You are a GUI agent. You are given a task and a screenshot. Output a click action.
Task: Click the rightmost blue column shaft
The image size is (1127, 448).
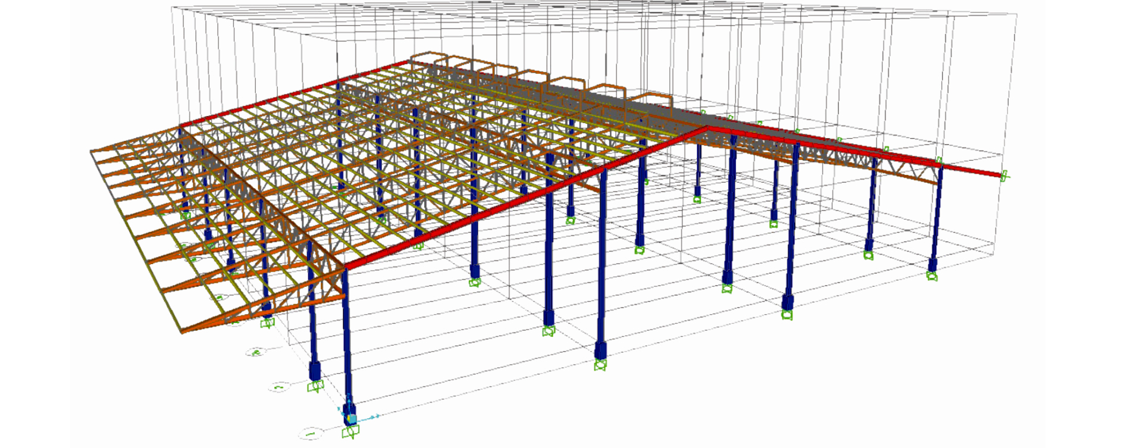pos(937,214)
